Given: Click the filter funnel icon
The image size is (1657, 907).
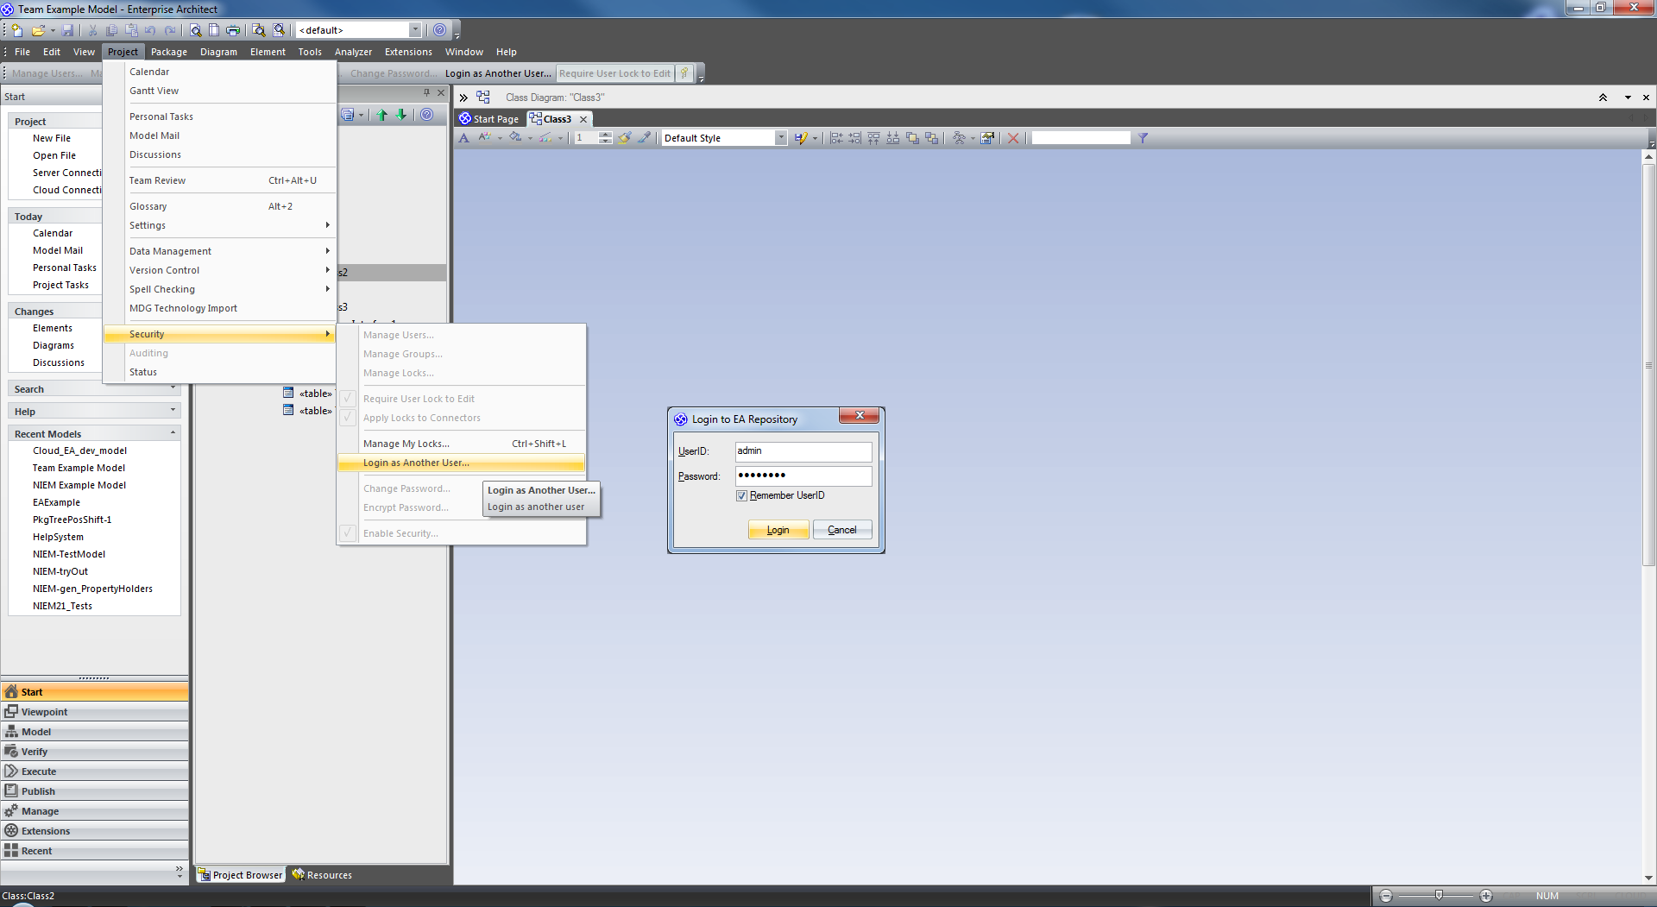Looking at the screenshot, I should (x=1143, y=138).
